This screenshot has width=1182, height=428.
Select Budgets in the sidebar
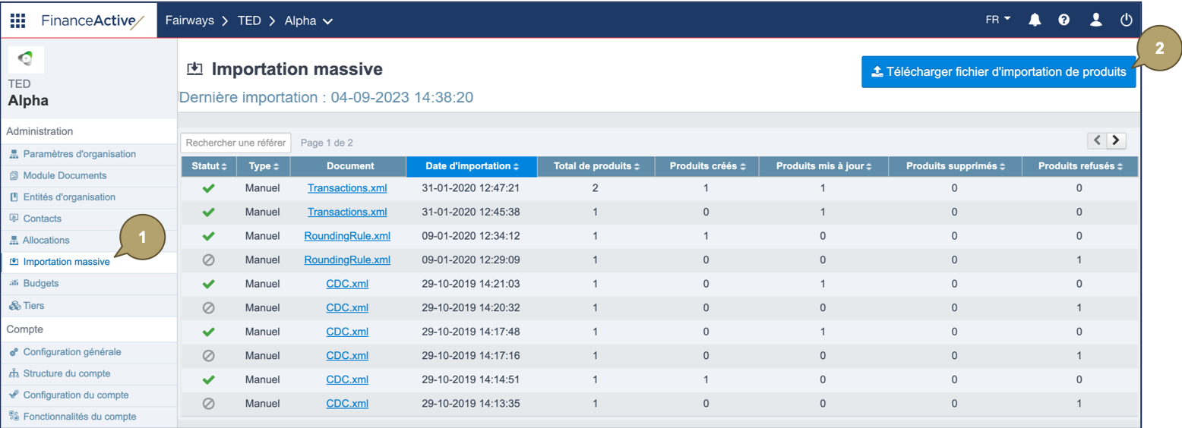pos(41,283)
